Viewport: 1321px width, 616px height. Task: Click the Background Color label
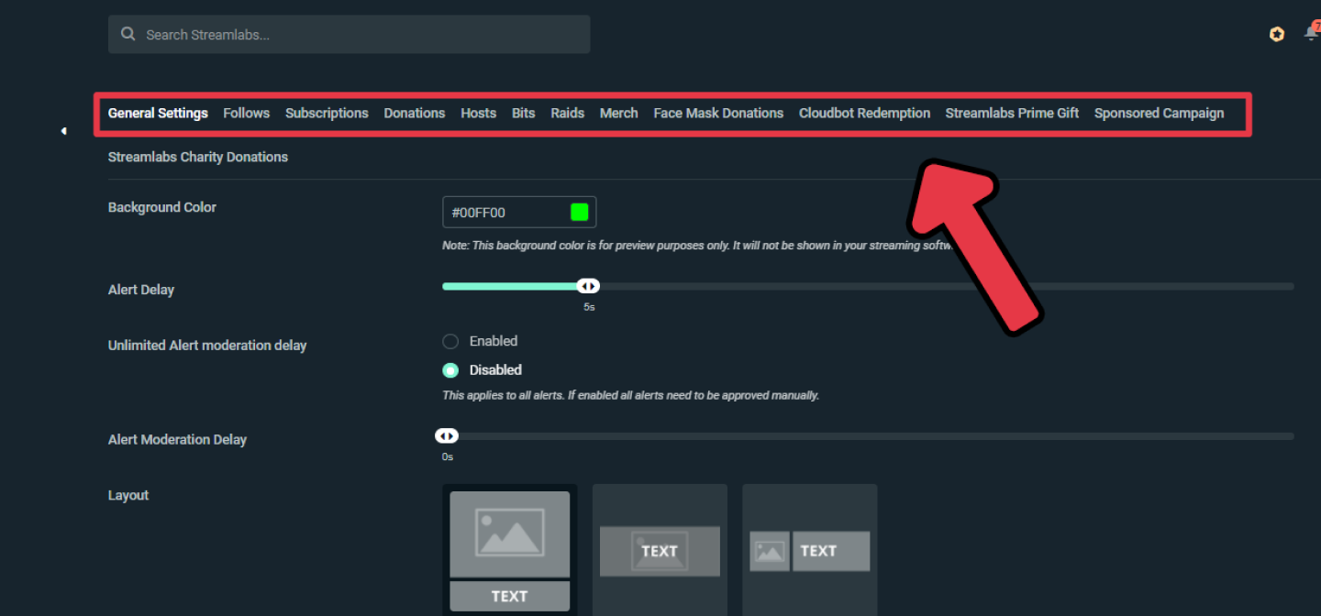162,207
